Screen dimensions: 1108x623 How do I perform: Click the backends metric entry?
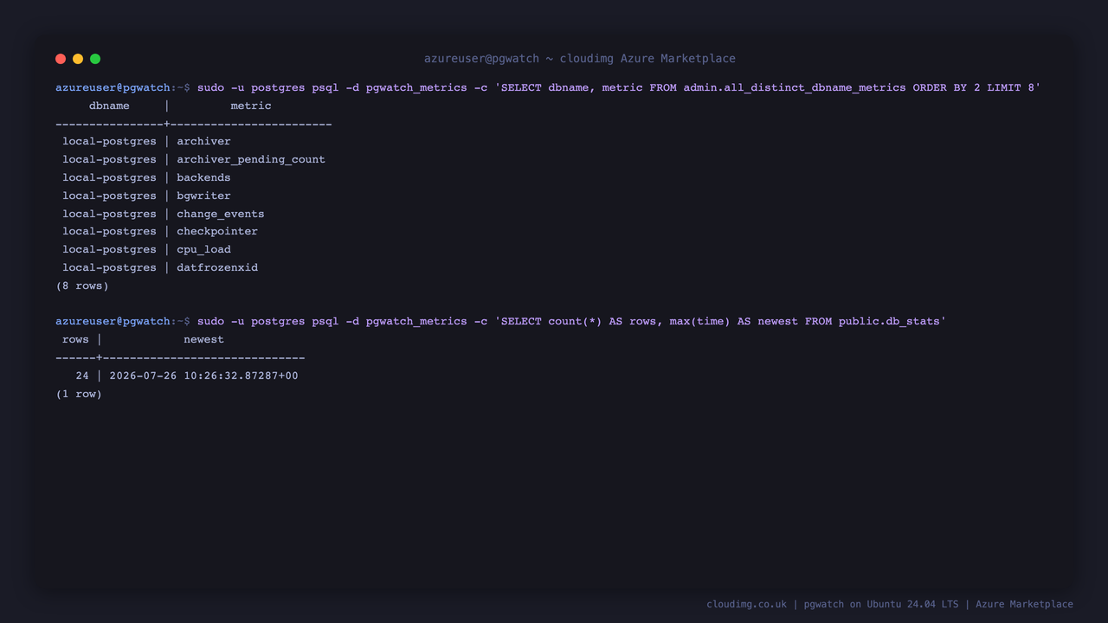pyautogui.click(x=203, y=177)
